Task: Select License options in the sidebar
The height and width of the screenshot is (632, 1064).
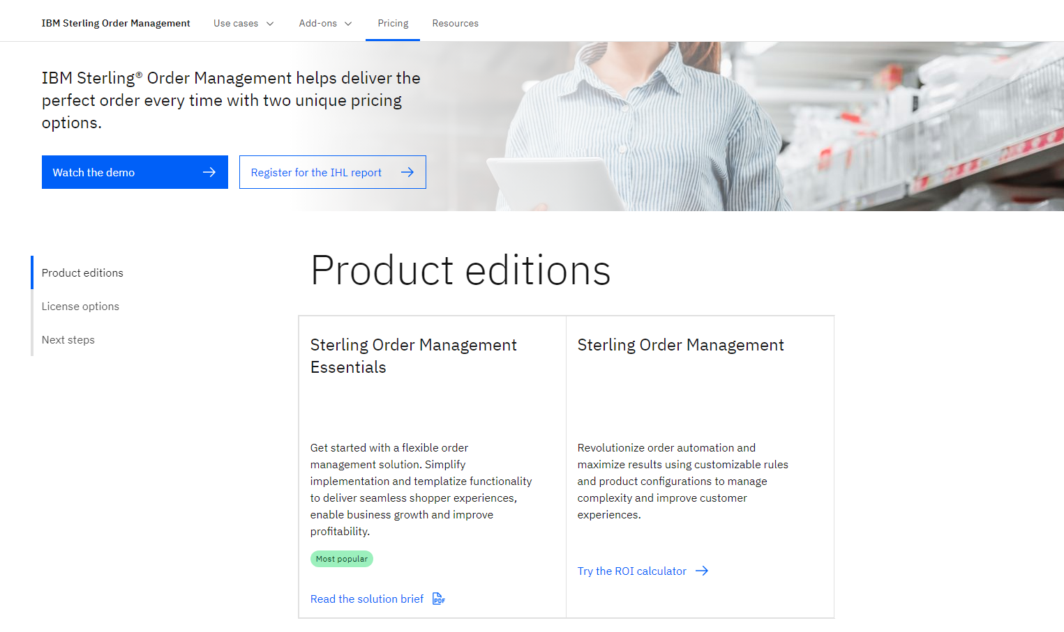Action: pyautogui.click(x=80, y=306)
